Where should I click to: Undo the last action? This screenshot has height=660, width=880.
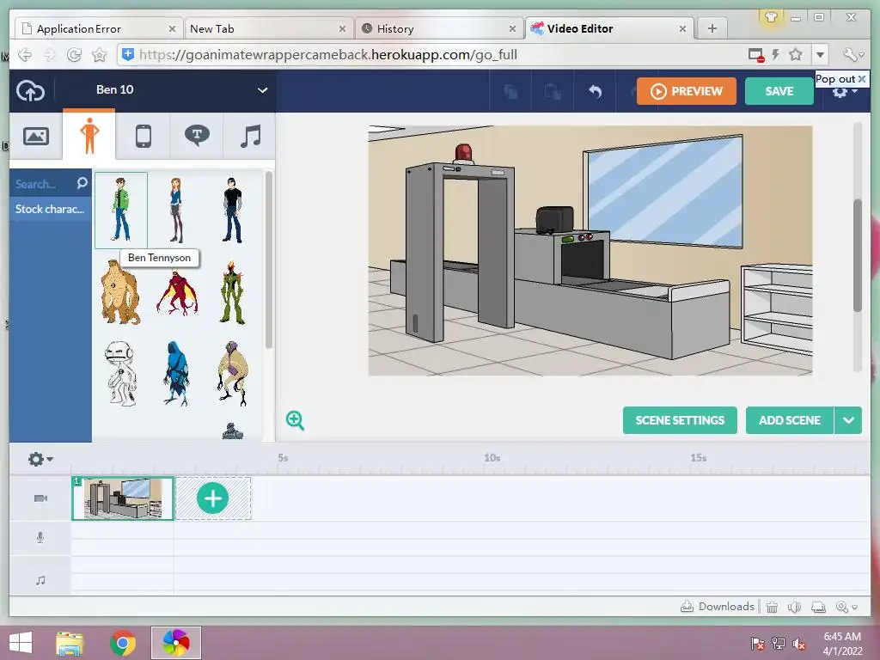[x=595, y=91]
